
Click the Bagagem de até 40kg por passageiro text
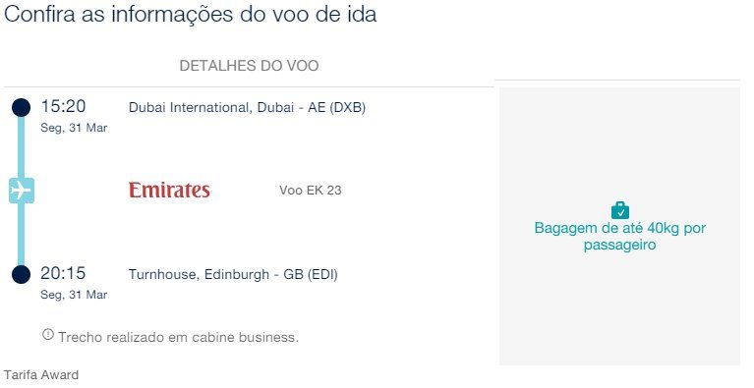[x=620, y=236]
